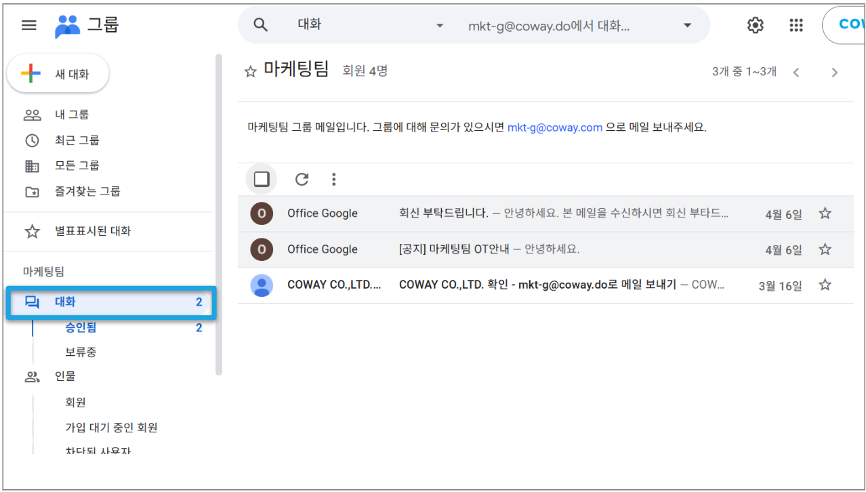Image resolution: width=866 pixels, height=492 pixels.
Task: Go to next page of conversations
Action: click(835, 73)
